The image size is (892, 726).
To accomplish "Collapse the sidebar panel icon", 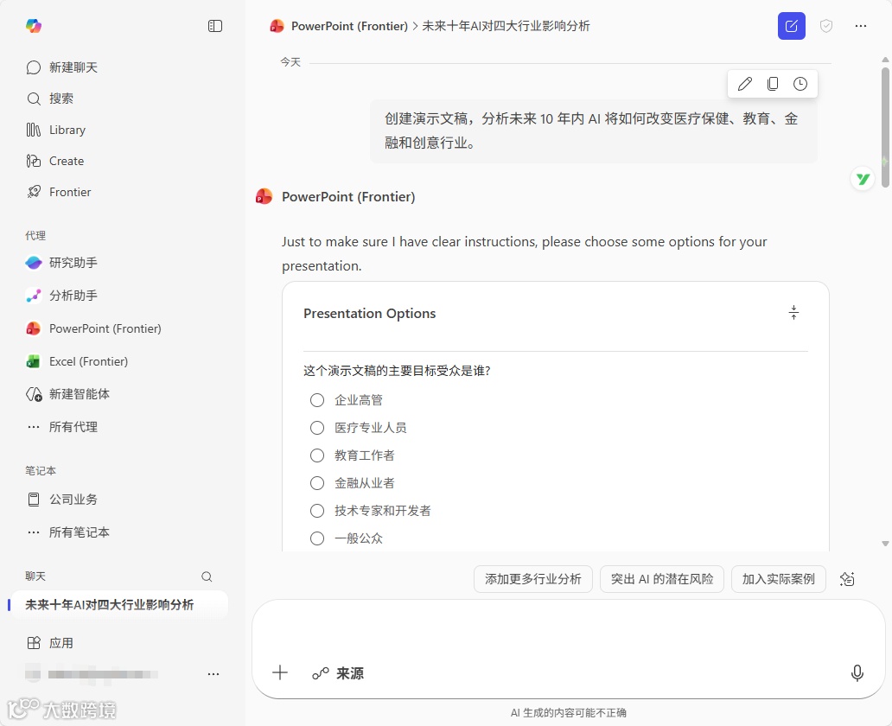I will (x=215, y=26).
